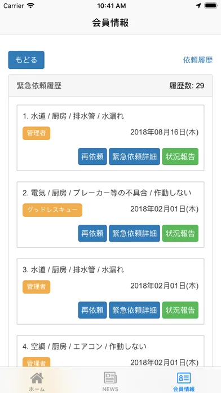The width and height of the screenshot is (221, 393).
Task: Click 状況報告 for item 2
Action: click(180, 233)
